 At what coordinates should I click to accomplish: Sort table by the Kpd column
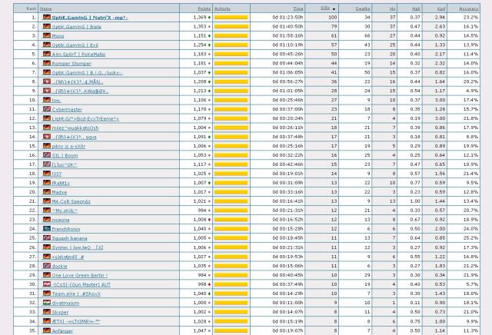[x=440, y=8]
